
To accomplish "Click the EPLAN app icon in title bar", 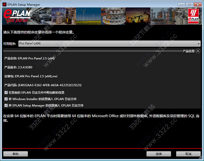I will coord(4,4).
